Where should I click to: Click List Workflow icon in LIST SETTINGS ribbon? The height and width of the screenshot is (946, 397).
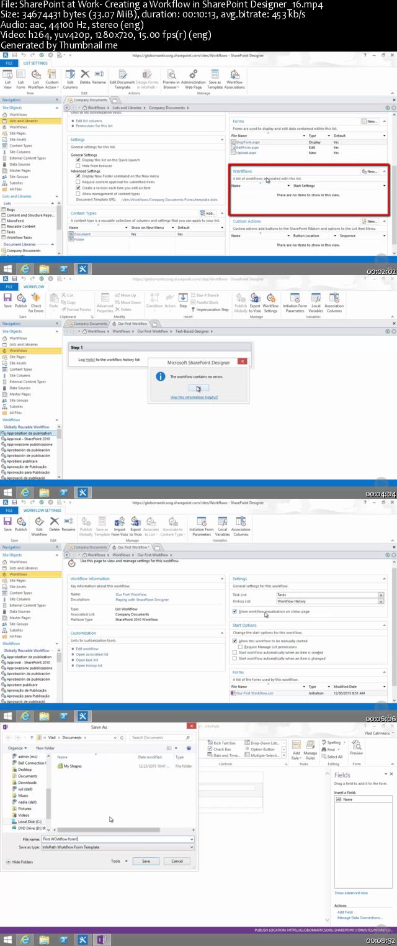pyautogui.click(x=36, y=78)
